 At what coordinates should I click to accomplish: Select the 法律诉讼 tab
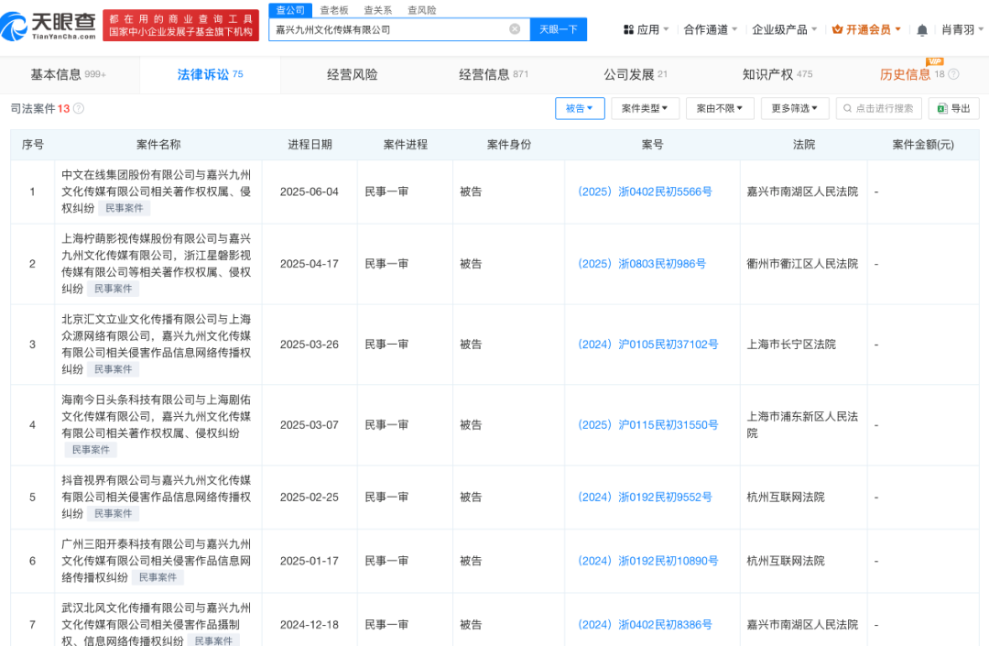click(210, 74)
